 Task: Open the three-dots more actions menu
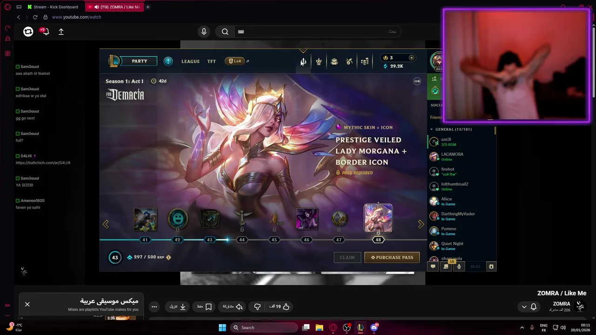[154, 307]
